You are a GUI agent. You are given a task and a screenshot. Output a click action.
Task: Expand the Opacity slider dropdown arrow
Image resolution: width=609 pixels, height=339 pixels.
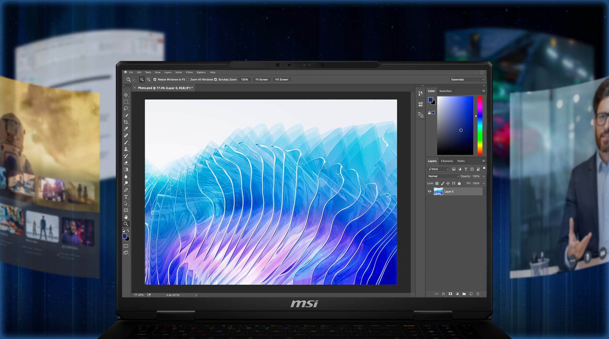pyautogui.click(x=484, y=176)
